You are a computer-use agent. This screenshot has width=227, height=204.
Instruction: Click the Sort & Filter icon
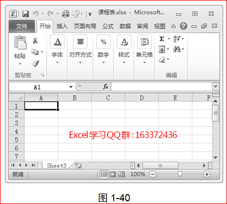[x=177, y=38]
